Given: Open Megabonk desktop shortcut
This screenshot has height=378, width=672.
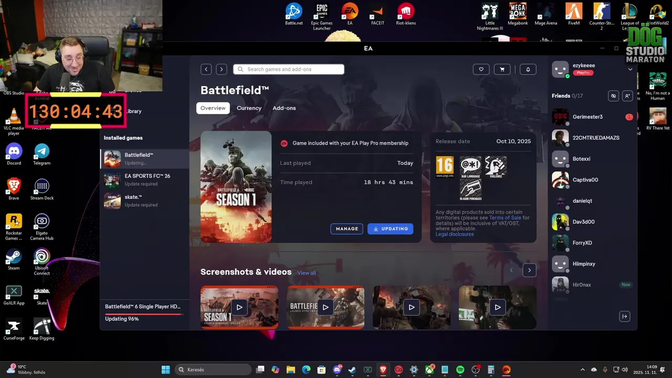Looking at the screenshot, I should point(518,15).
